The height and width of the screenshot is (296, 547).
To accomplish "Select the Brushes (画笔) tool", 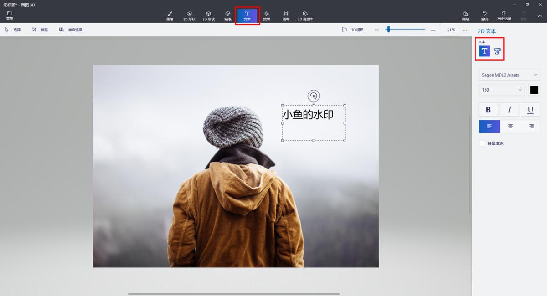I will 170,16.
